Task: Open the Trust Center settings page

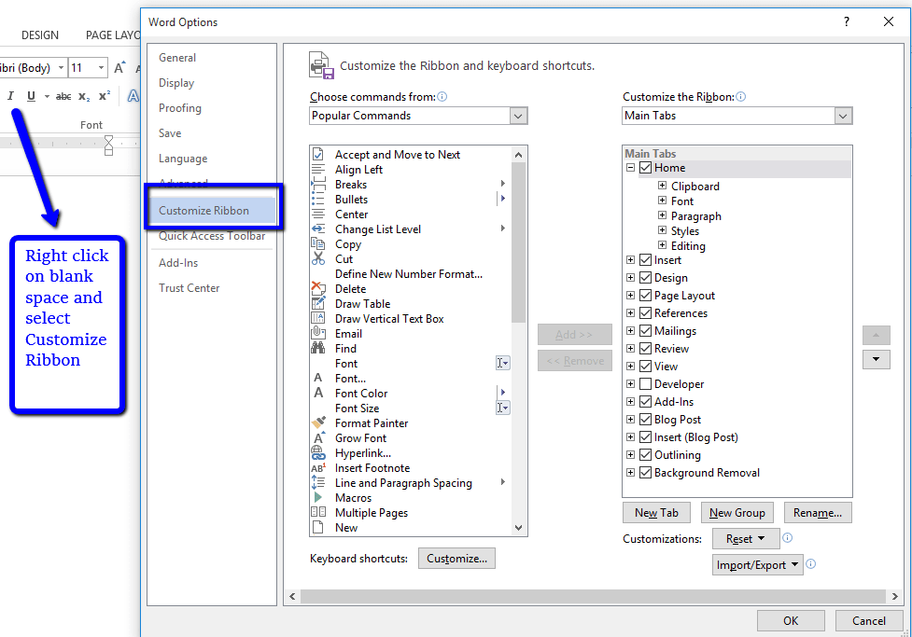Action: pyautogui.click(x=189, y=287)
